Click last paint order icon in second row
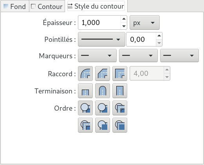This screenshot has height=165, width=204. tap(120, 125)
